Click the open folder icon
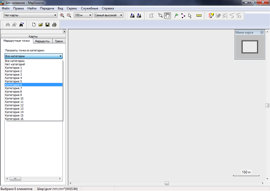The image size is (270, 191). pos(41,25)
